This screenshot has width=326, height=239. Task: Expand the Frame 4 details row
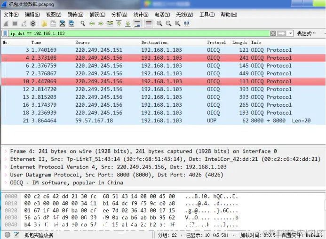coord(6,151)
